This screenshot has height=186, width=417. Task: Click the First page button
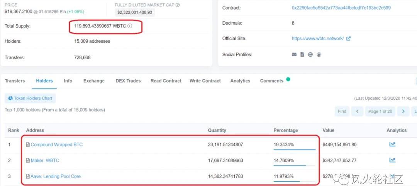(342, 111)
